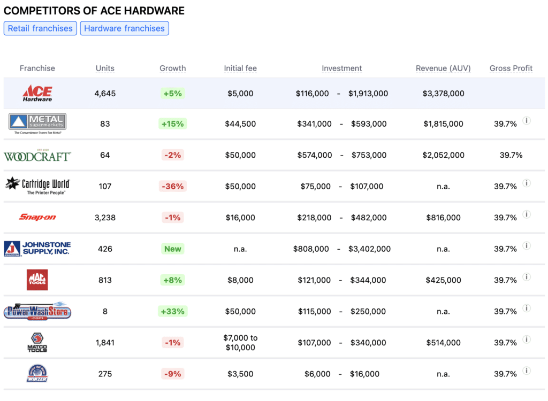
Task: Click the Franchise column header
Action: 37,68
